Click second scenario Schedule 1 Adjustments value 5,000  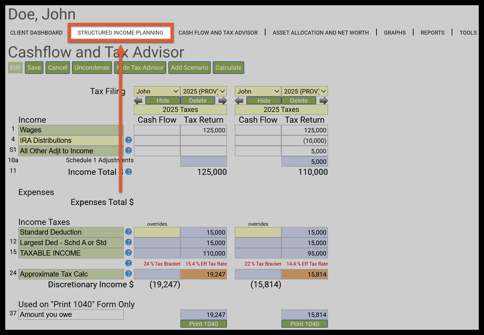tap(305, 162)
